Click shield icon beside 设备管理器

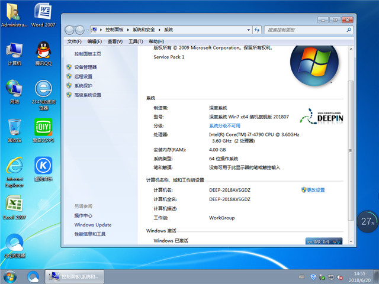pos(69,67)
